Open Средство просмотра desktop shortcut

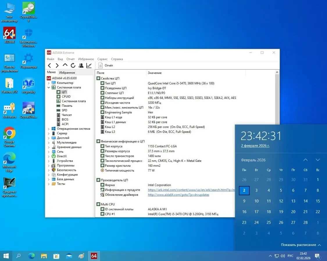(9, 187)
